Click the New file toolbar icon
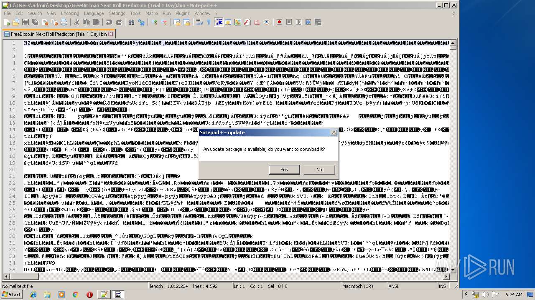 (x=7, y=22)
